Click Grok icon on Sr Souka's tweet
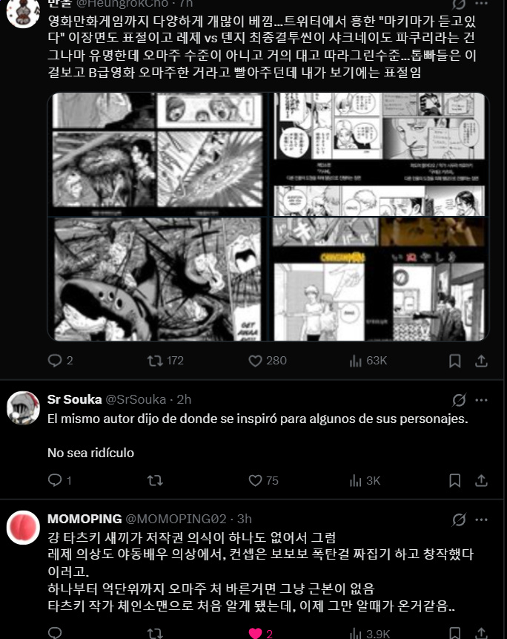The image size is (507, 639). pos(459,400)
